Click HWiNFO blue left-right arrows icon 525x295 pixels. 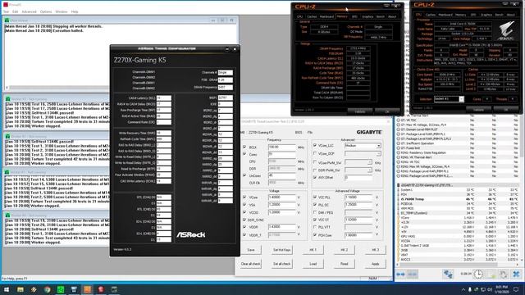400,275
